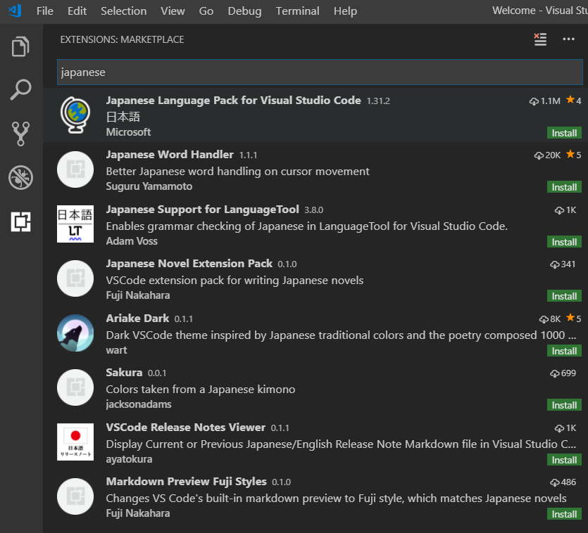
Task: Install Markdown Preview Fuji Styles
Action: 564,514
